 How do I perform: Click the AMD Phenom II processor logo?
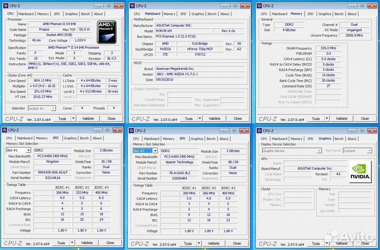pos(107,32)
